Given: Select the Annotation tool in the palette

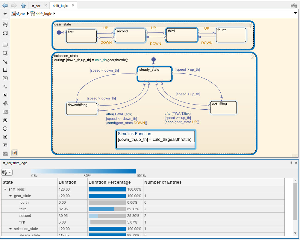Looking at the screenshot, I should point(5,145).
